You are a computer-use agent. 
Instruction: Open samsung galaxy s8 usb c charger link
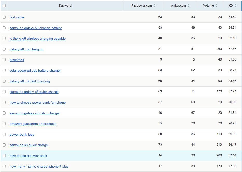(x=35, y=113)
